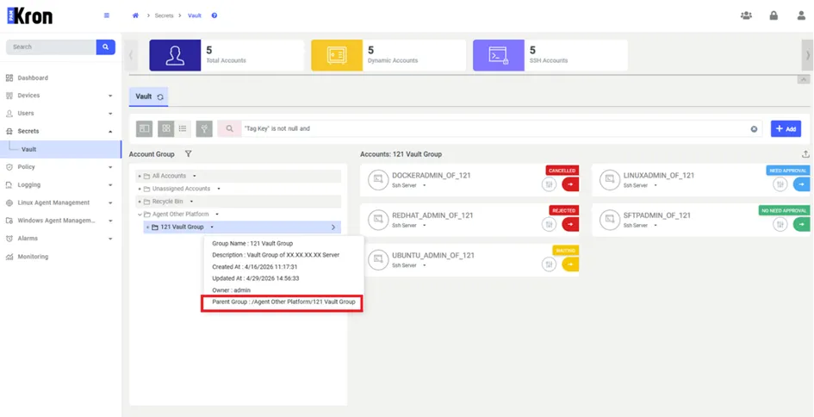Screen dimensions: 814x417
Task: Connect to REDHAT_ADMIN_OF_121 red arrow
Action: [570, 224]
